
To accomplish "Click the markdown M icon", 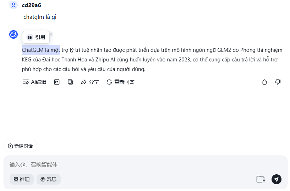I will (x=56, y=82).
